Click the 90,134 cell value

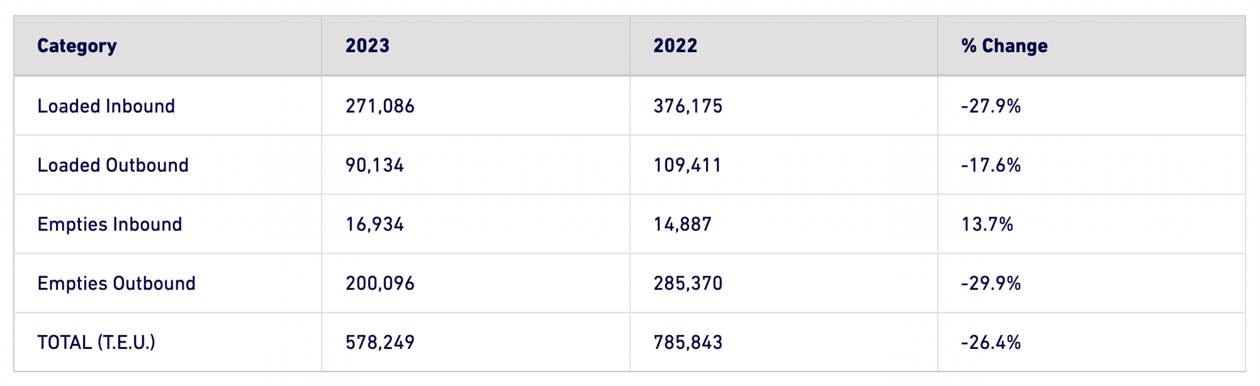point(375,165)
